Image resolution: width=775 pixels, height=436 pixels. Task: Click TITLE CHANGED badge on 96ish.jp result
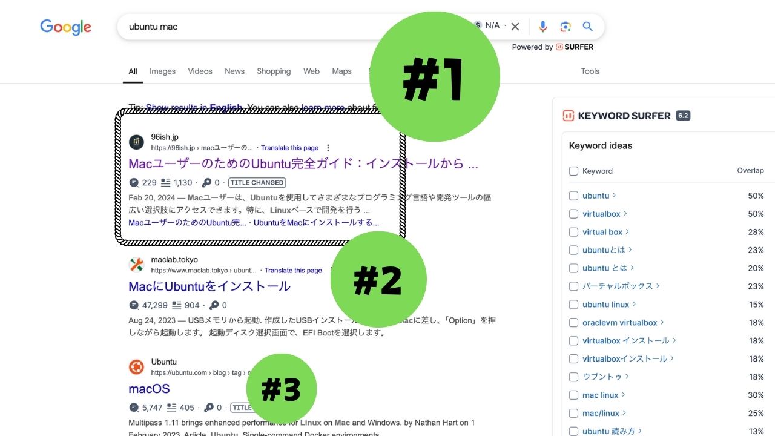(257, 182)
